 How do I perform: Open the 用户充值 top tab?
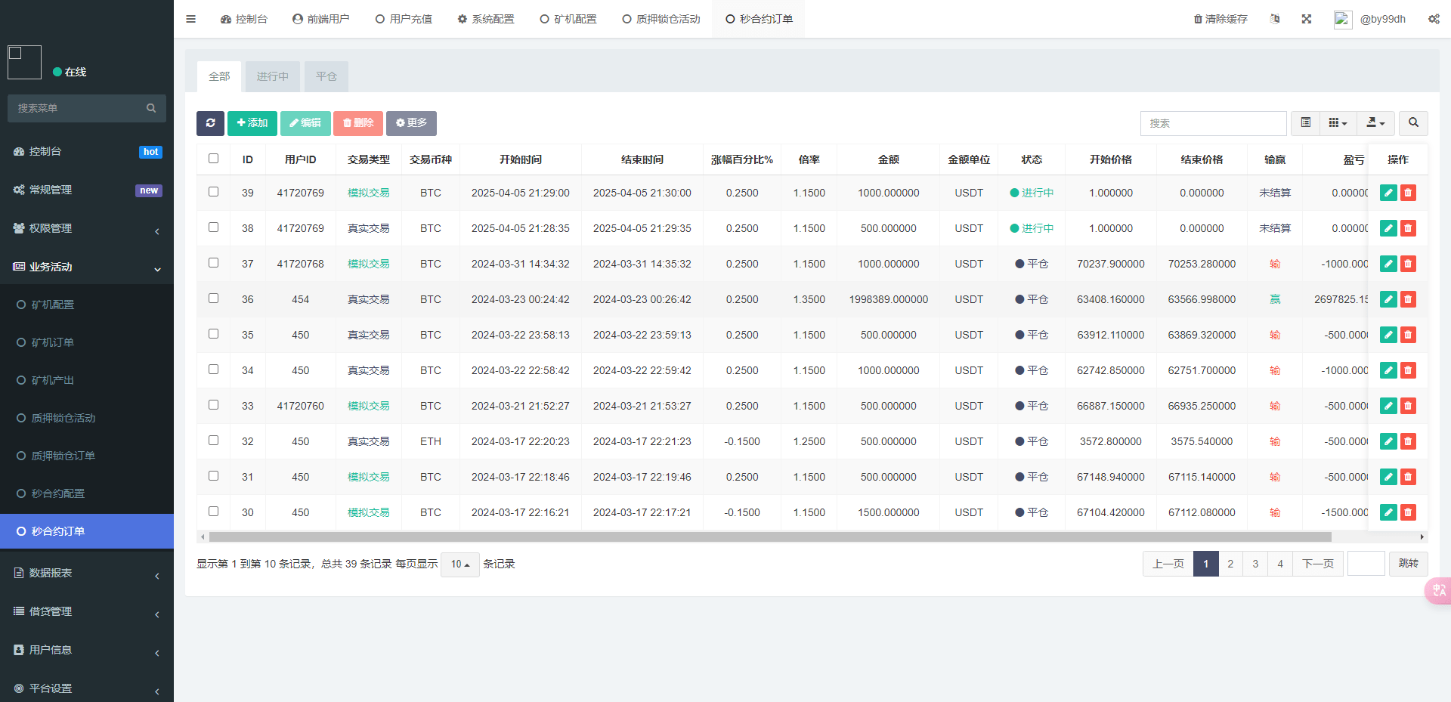[404, 19]
